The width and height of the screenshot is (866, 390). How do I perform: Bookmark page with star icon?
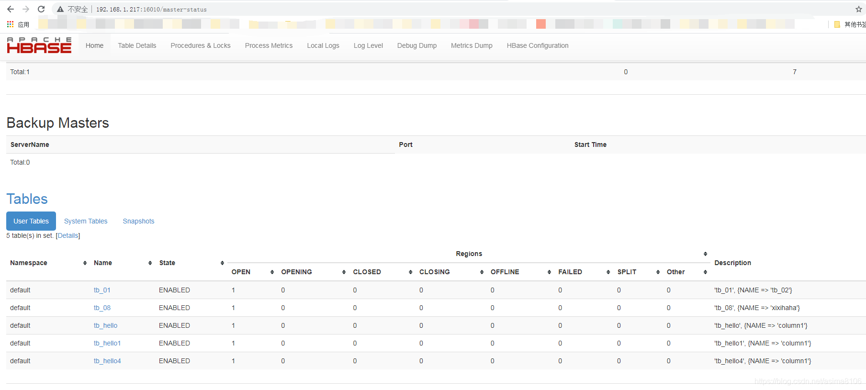tap(859, 9)
